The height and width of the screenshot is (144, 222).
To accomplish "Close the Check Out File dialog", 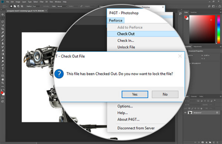I will tap(180, 56).
